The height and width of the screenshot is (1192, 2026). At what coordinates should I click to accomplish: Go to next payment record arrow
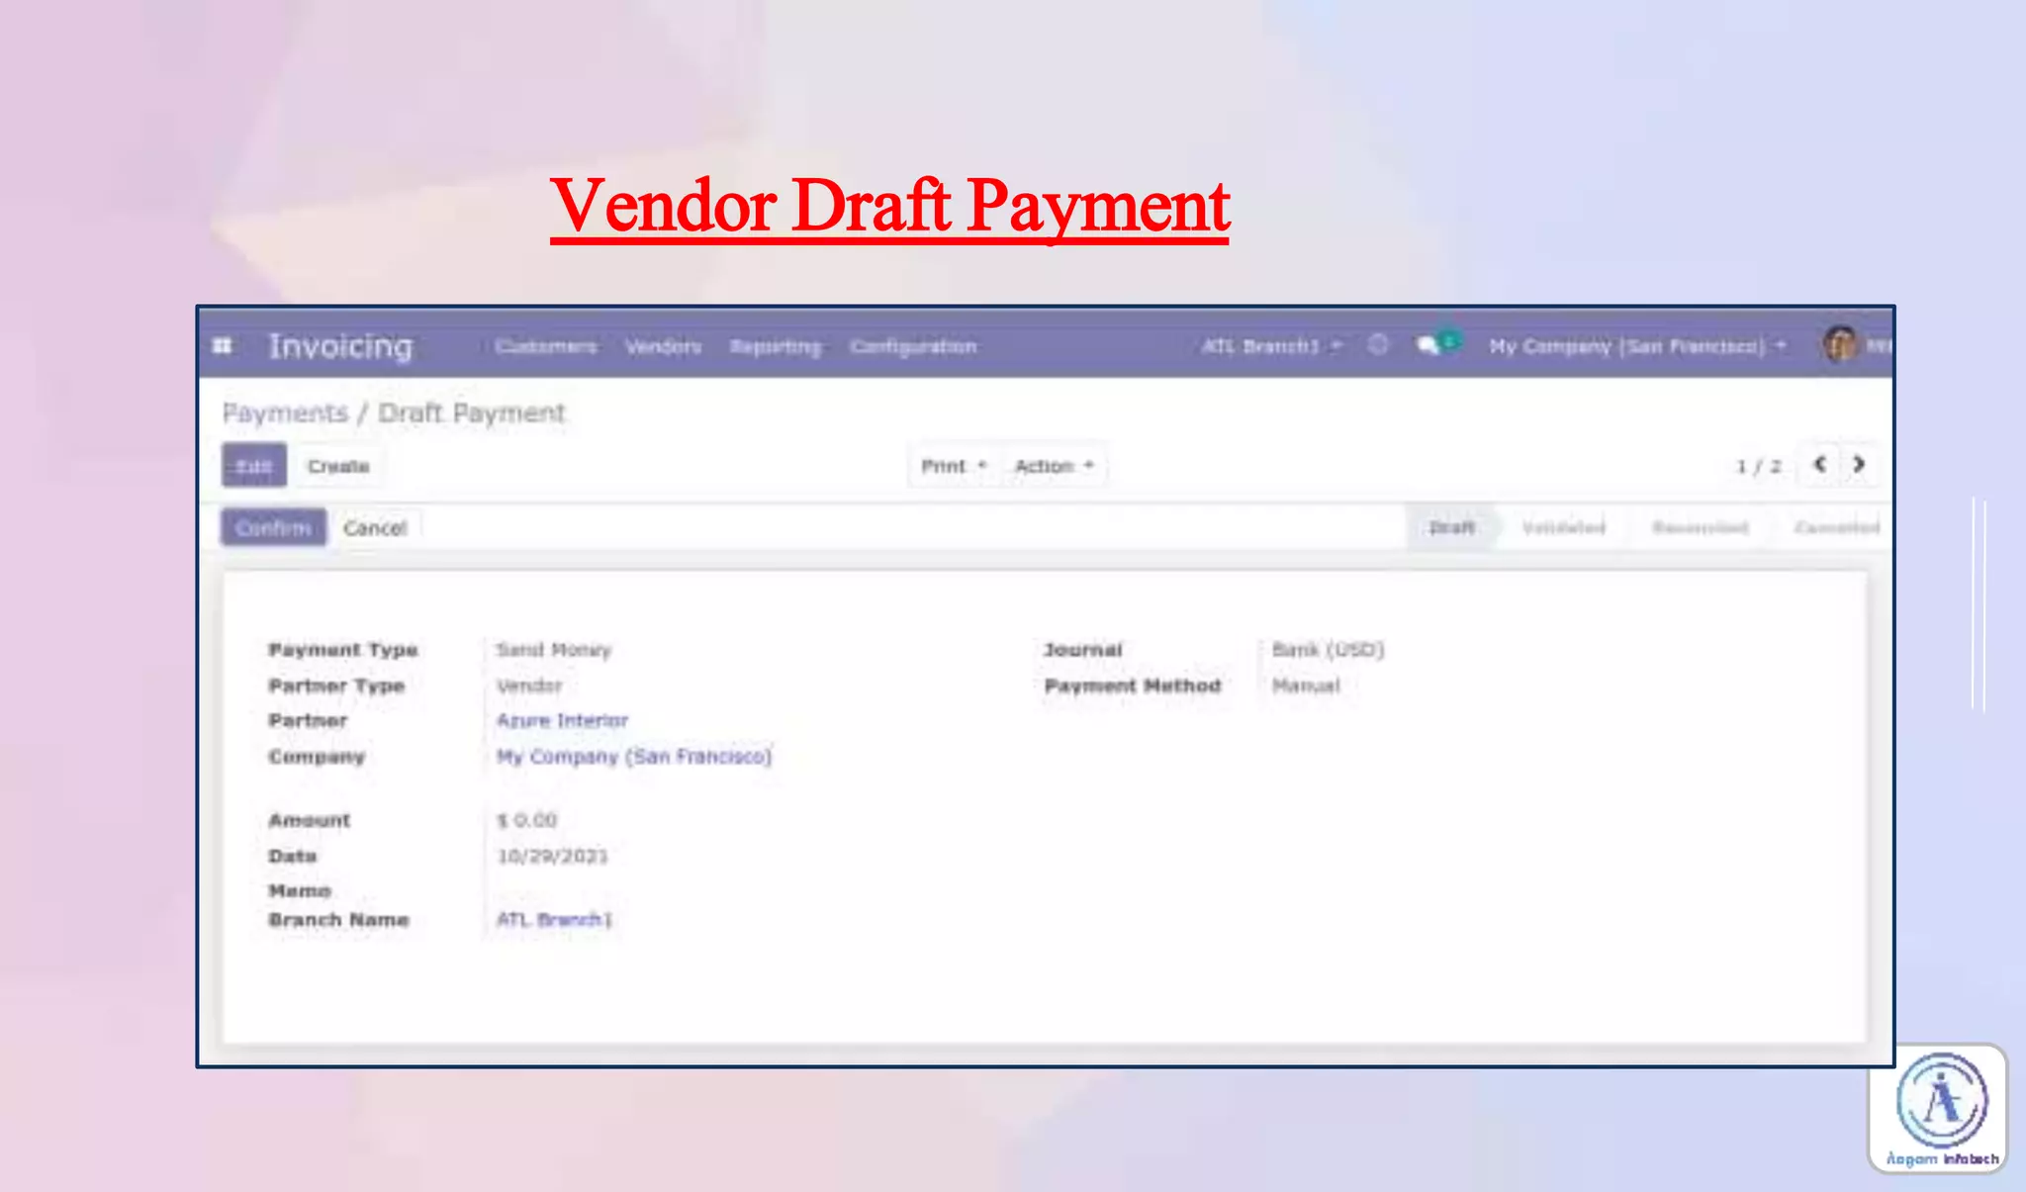tap(1859, 464)
